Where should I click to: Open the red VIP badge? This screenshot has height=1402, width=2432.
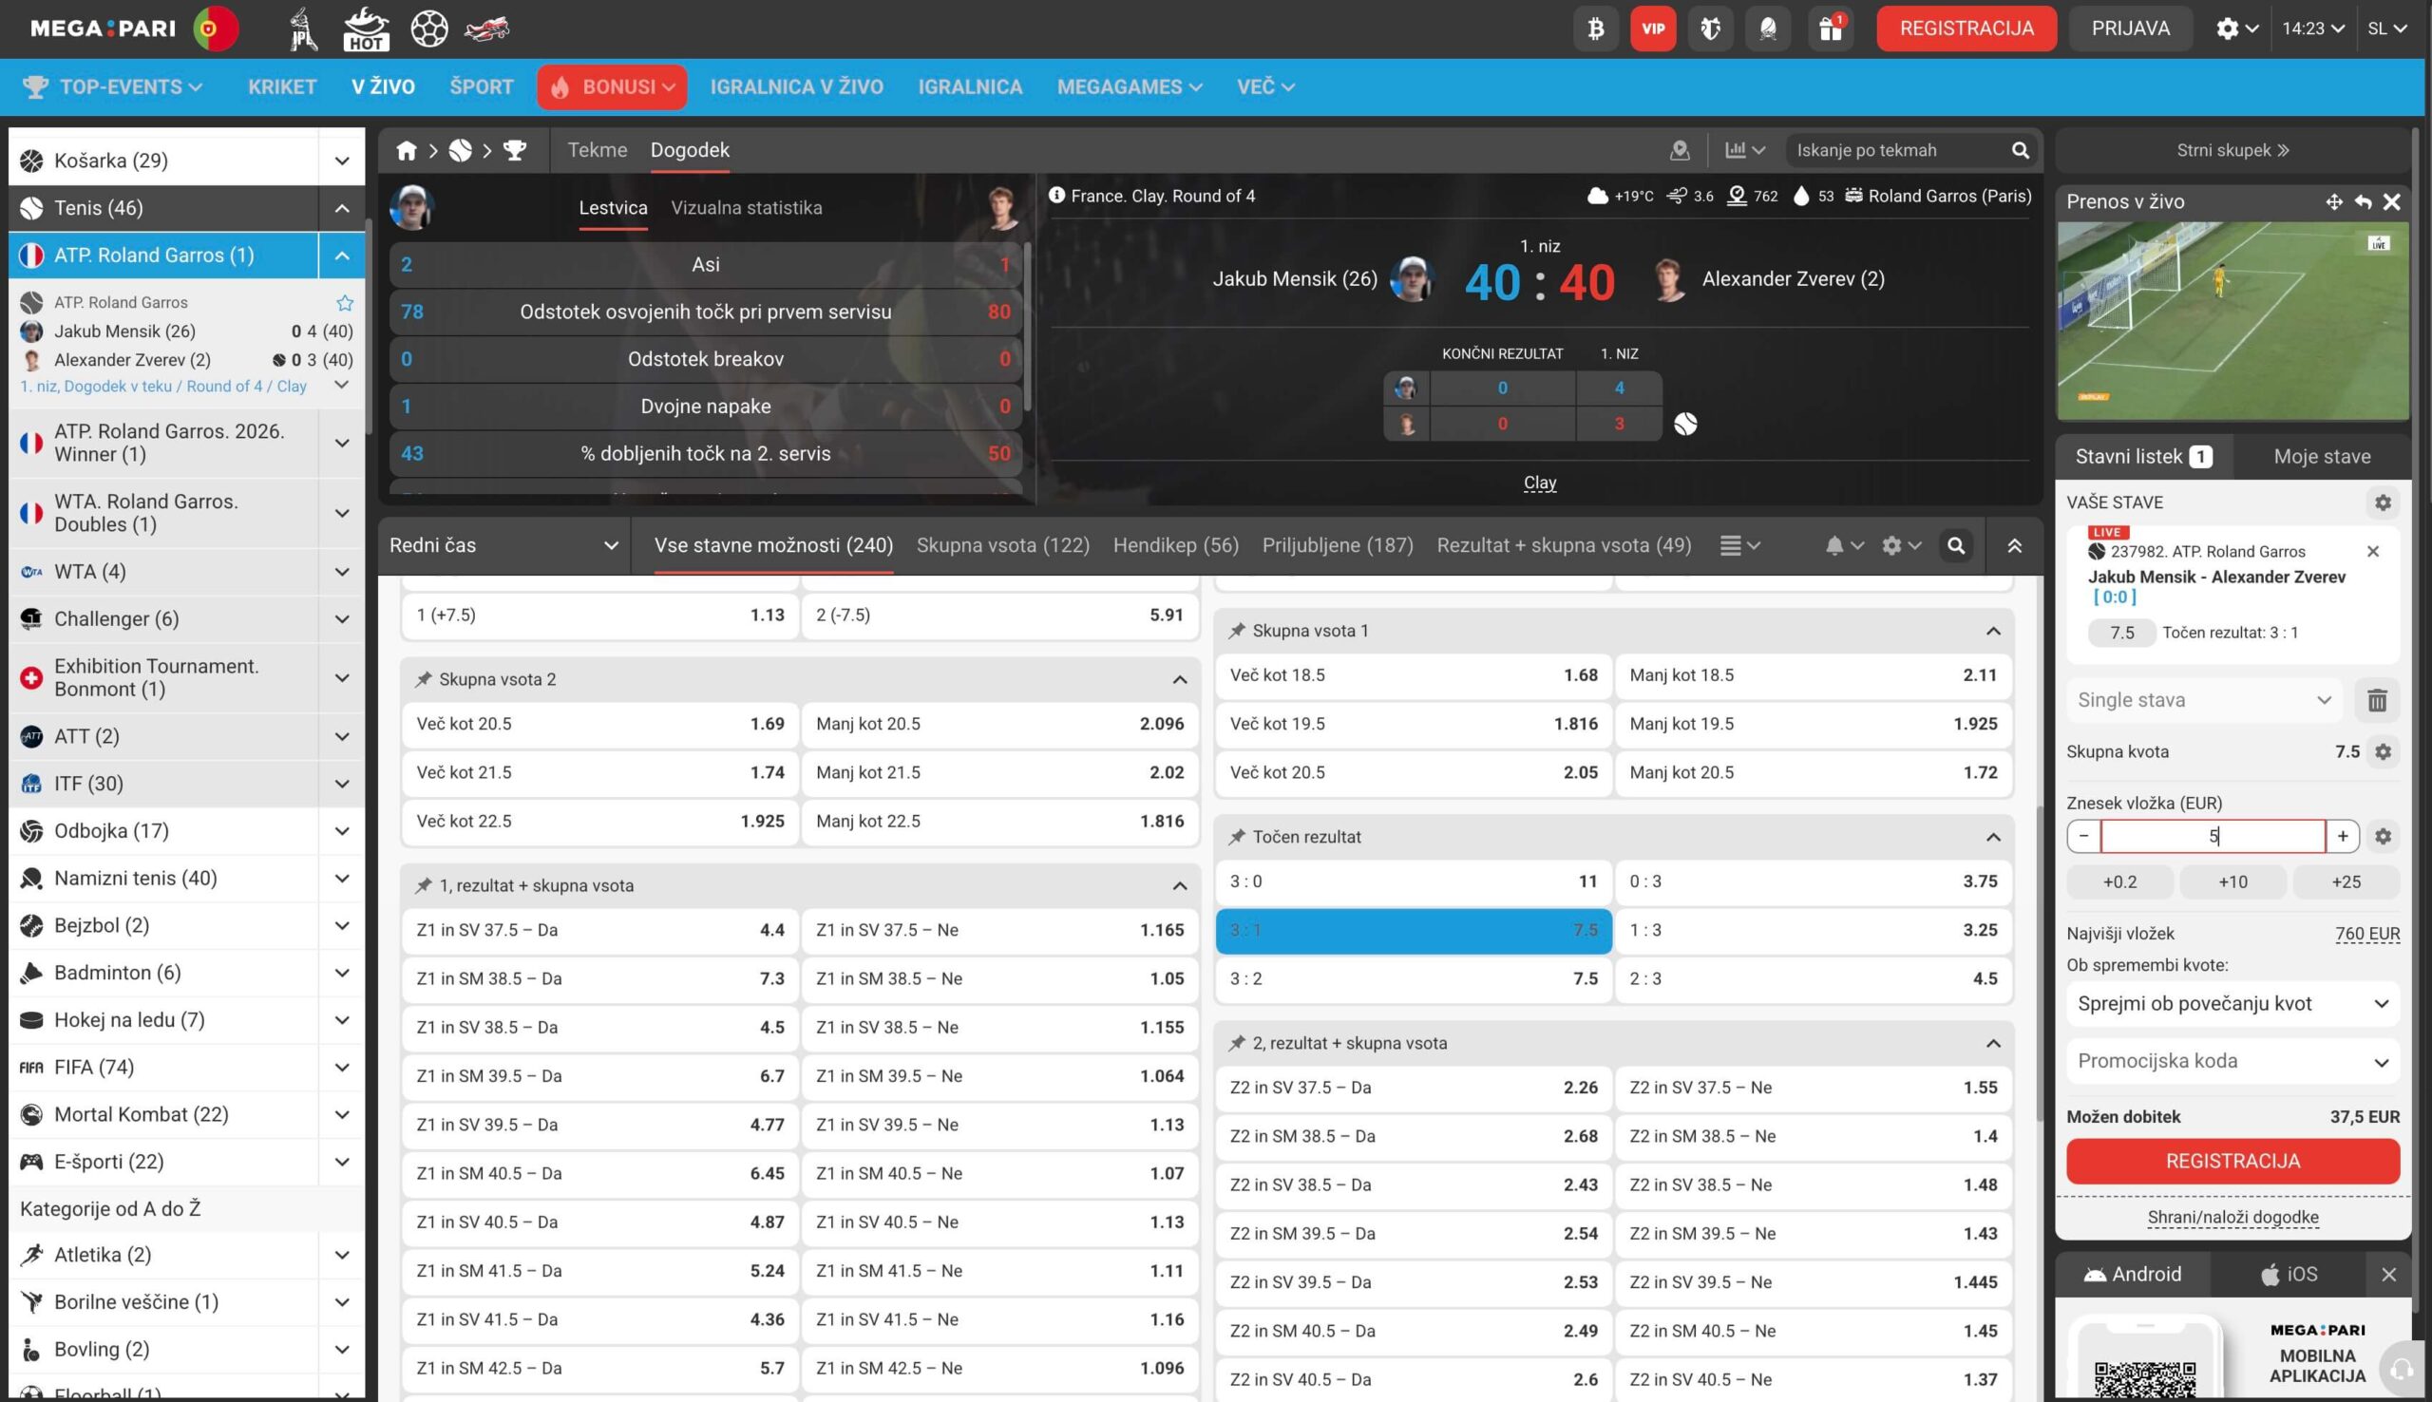[1653, 28]
